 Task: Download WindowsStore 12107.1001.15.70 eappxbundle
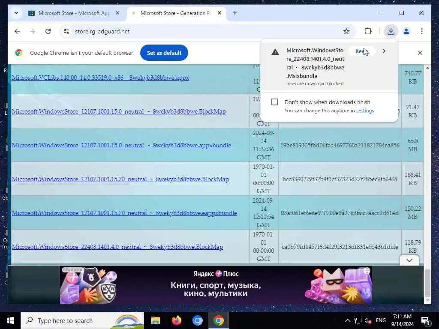coord(124,213)
